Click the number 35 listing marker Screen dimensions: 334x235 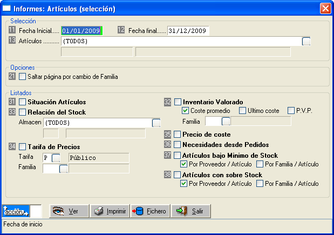(x=168, y=134)
